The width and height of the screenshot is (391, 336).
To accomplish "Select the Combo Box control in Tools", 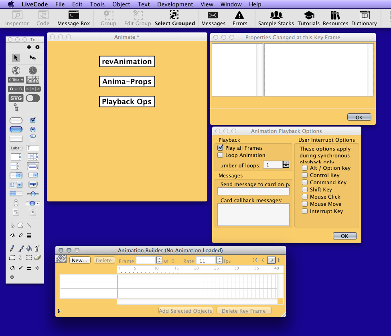I will (x=16, y=185).
